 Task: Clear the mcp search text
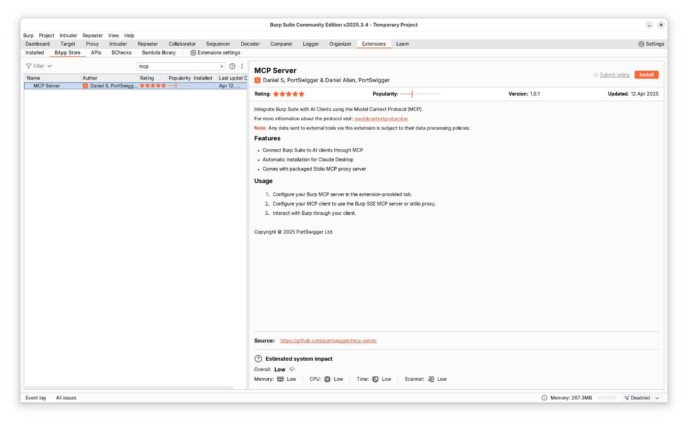pos(222,66)
